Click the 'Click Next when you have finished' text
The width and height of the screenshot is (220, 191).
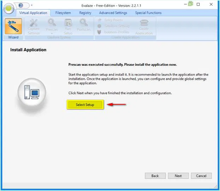click(120, 93)
